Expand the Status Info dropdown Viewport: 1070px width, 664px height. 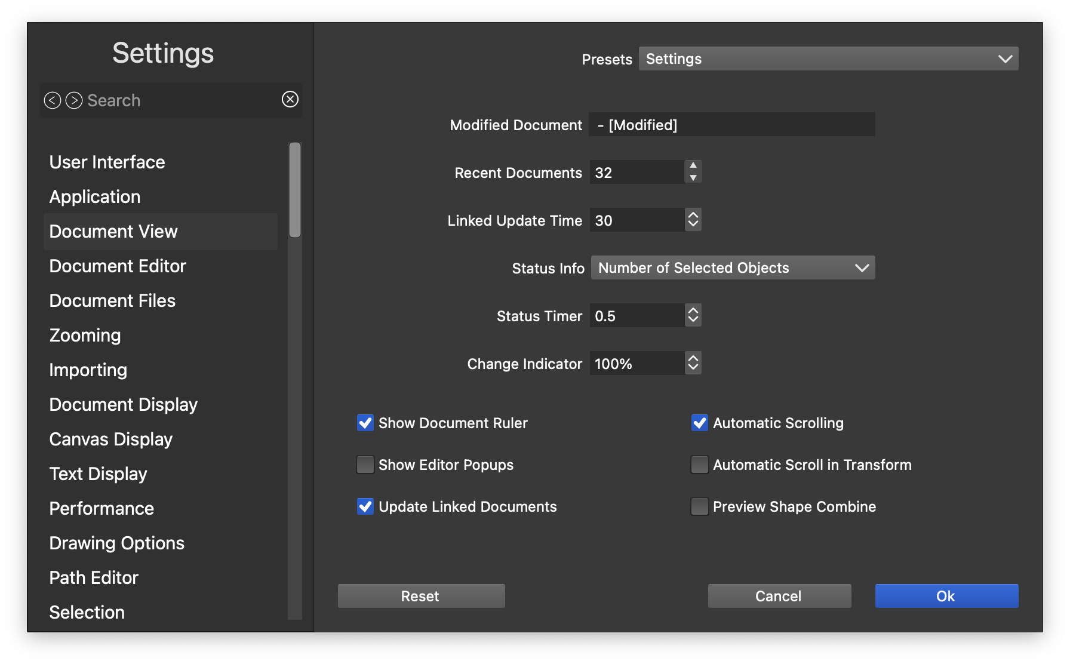(x=733, y=268)
